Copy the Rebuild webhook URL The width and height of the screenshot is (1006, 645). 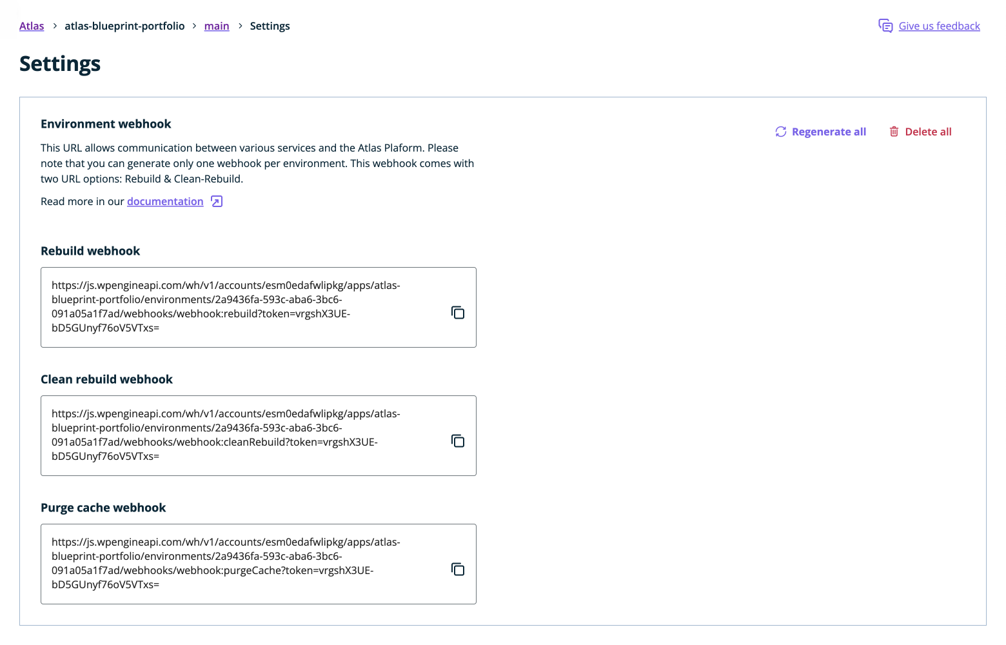click(458, 313)
